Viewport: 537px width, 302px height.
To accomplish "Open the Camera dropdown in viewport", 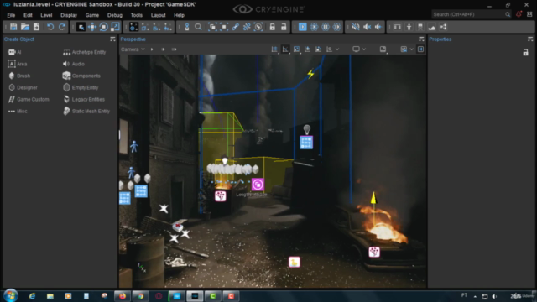I will coord(133,49).
